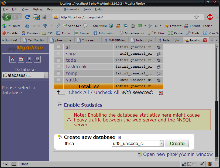Image resolution: width=220 pixels, height=168 pixels.
Task: Tick the checkbox for sl database
Action: coord(59,47)
